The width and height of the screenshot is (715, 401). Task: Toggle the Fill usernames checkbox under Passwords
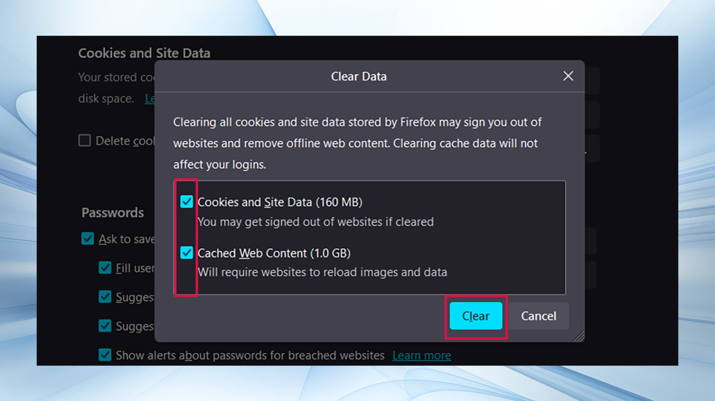(x=105, y=268)
